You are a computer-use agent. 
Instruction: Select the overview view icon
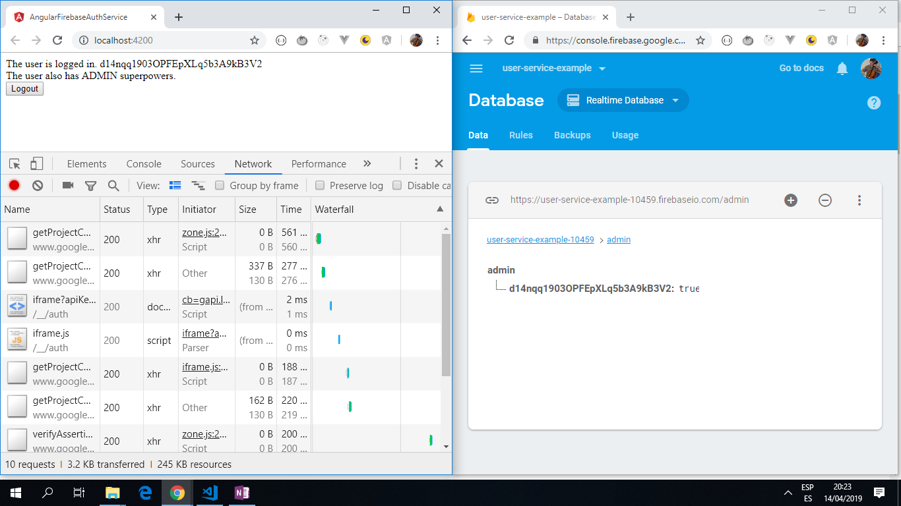point(198,186)
